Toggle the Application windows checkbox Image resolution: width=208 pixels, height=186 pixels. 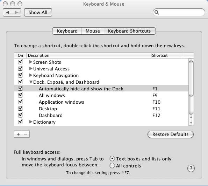pos(20,102)
